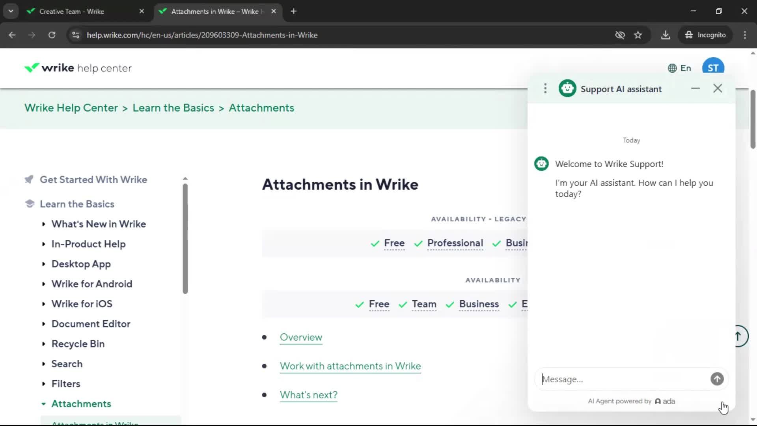This screenshot has width=757, height=426.
Task: Expand In-Product Help
Action: (x=88, y=244)
